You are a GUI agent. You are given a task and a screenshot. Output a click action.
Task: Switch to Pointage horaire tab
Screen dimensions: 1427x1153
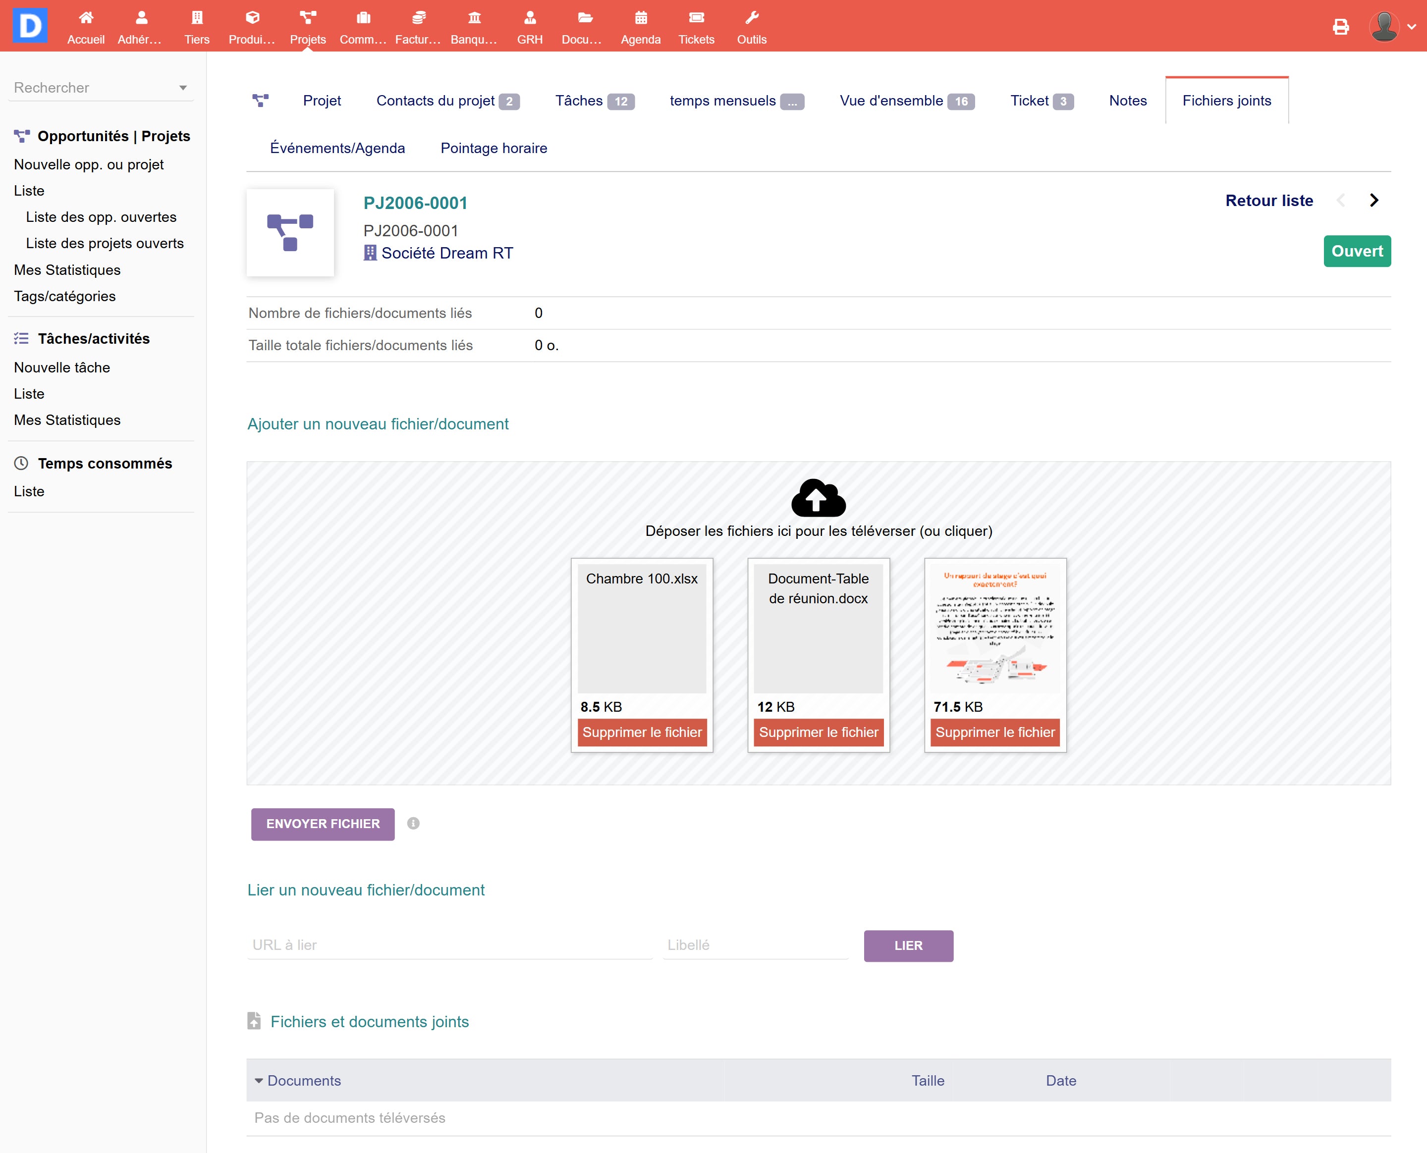pos(494,148)
